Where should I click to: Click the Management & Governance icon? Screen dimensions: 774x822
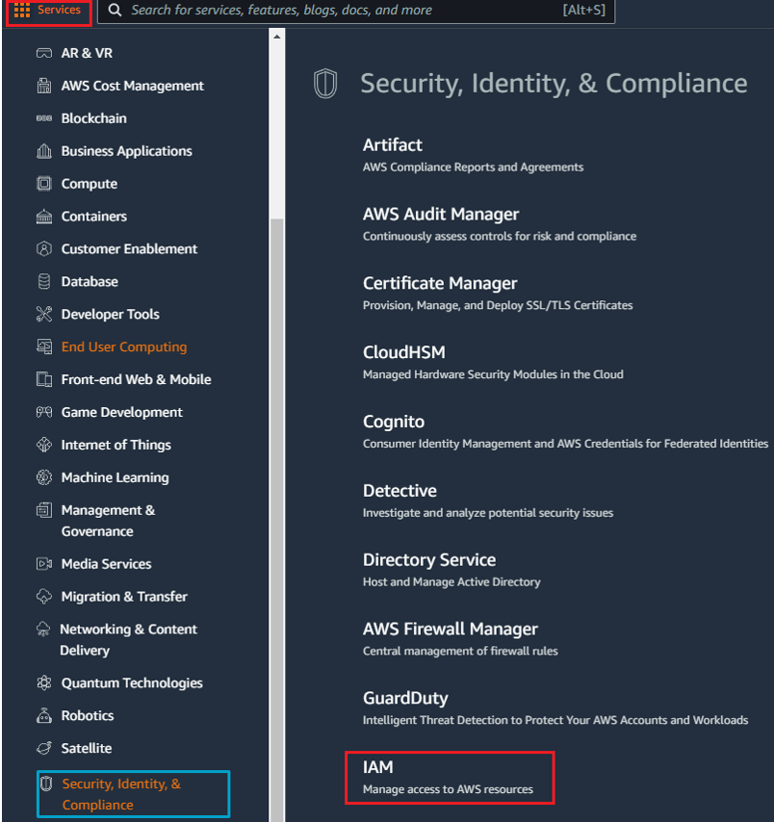click(44, 510)
